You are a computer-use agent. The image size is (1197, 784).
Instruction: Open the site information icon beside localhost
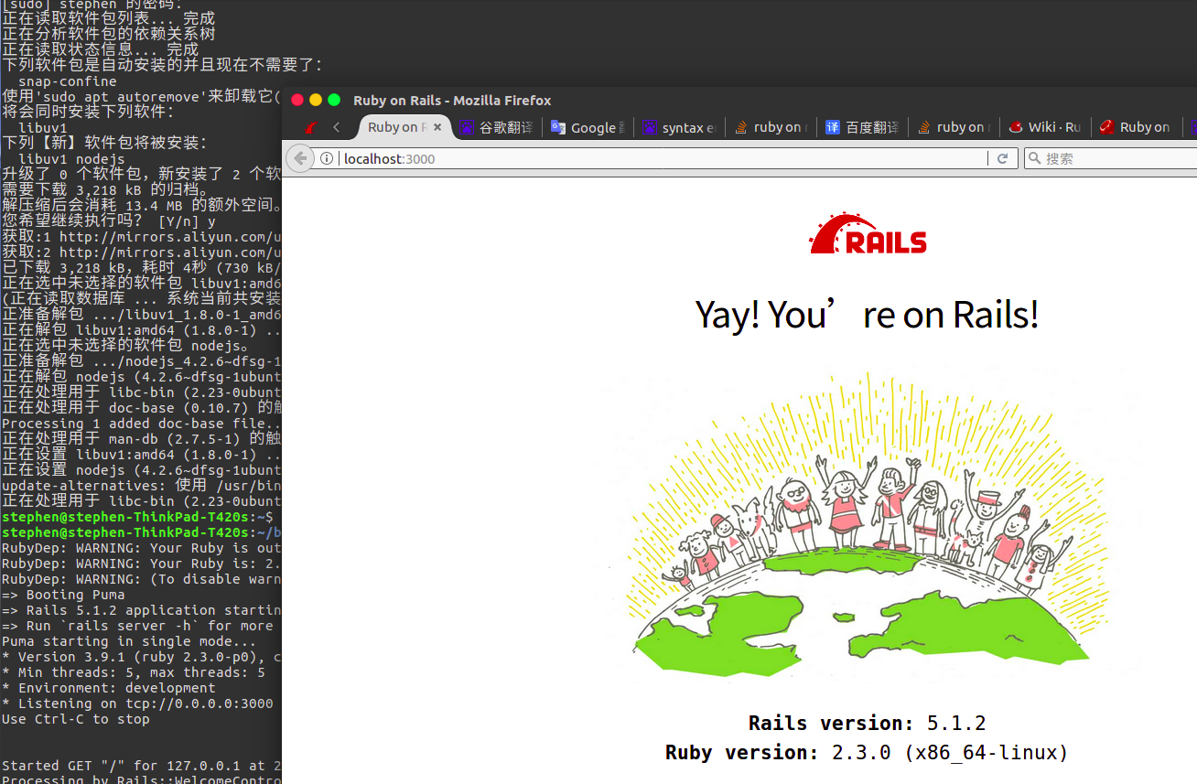coord(328,159)
